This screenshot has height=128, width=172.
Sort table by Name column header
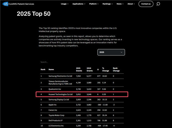(51, 69)
